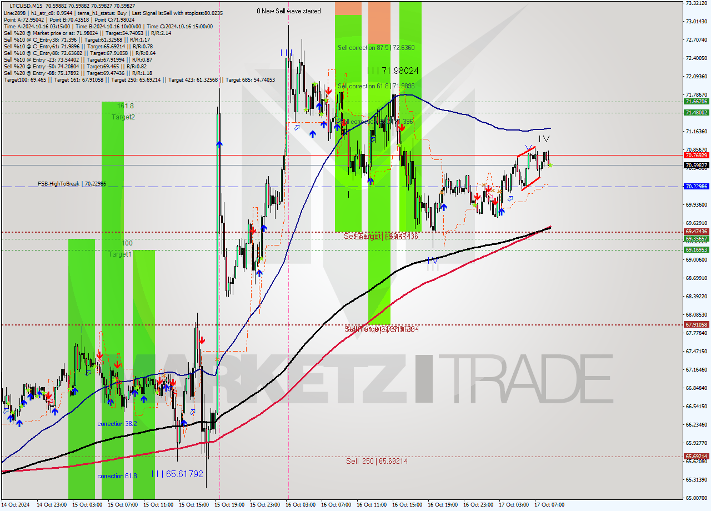Click the red 69.47436 price tag
This screenshot has height=511, width=711.
[697, 231]
